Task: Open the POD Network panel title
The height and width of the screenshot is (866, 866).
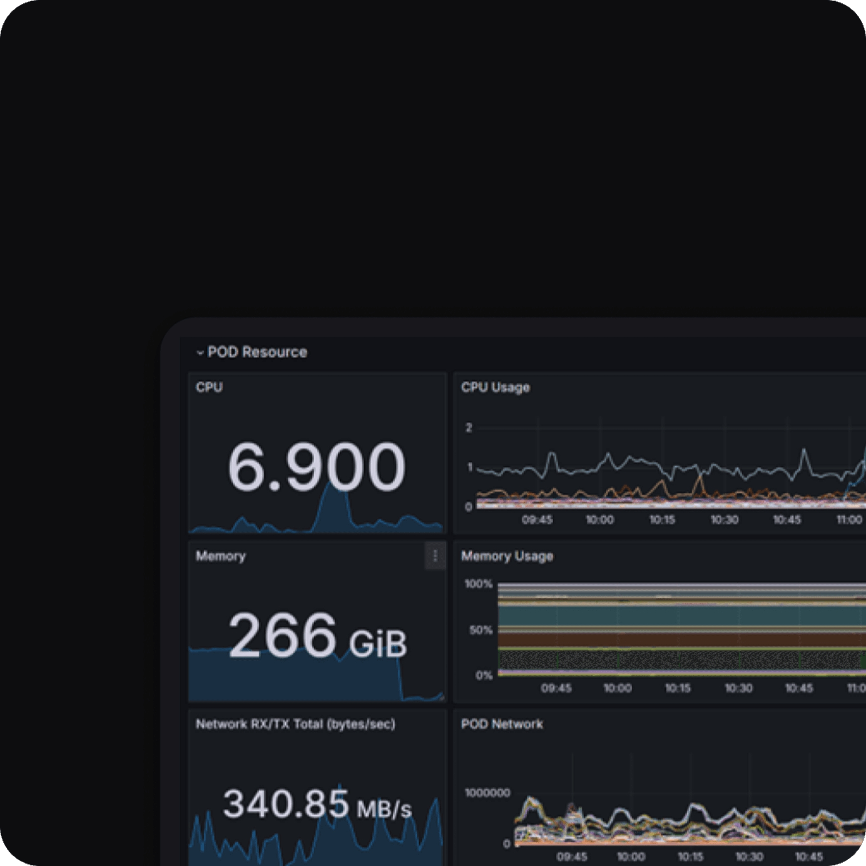Action: coord(502,724)
